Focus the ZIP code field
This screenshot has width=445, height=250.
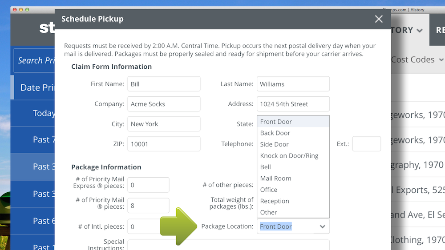coord(163,144)
